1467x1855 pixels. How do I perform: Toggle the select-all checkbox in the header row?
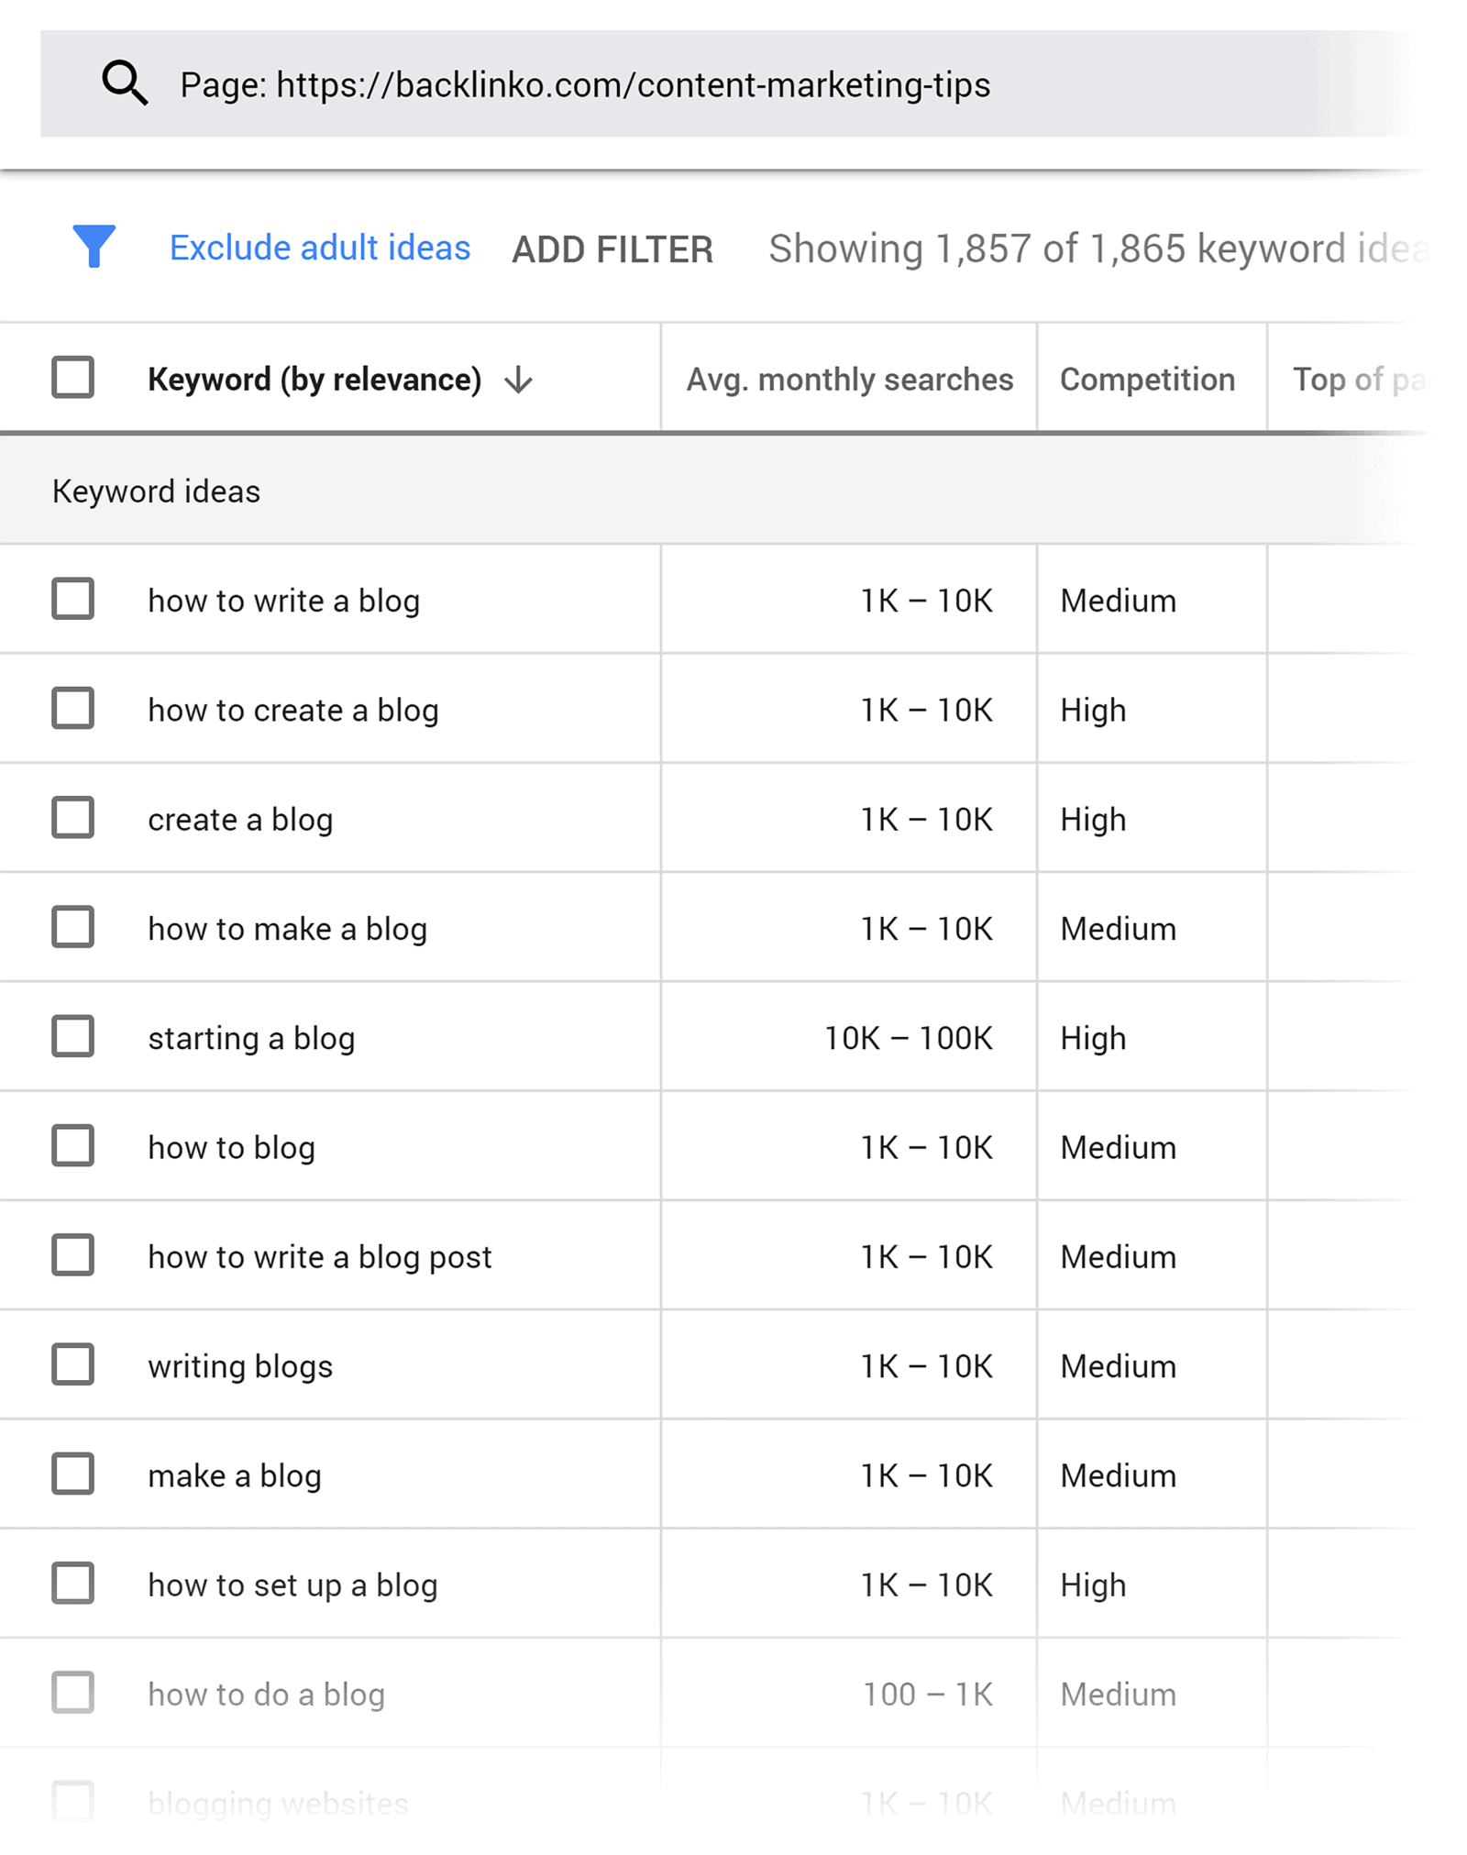72,377
